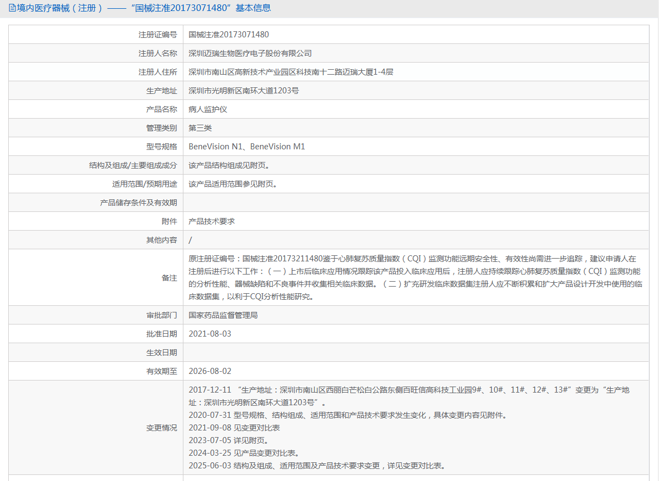Select change entry 2024-03-25 见产品变更对比表。
This screenshot has height=481, width=659.
(244, 453)
